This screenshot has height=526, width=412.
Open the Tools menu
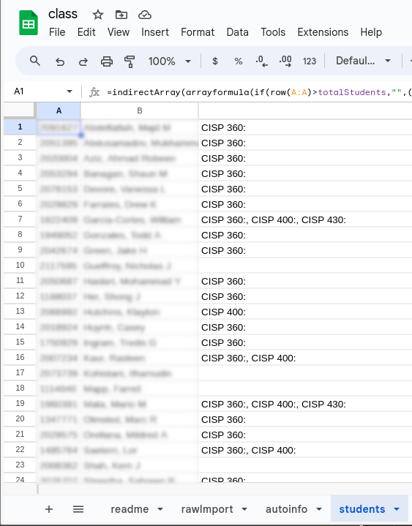click(273, 32)
